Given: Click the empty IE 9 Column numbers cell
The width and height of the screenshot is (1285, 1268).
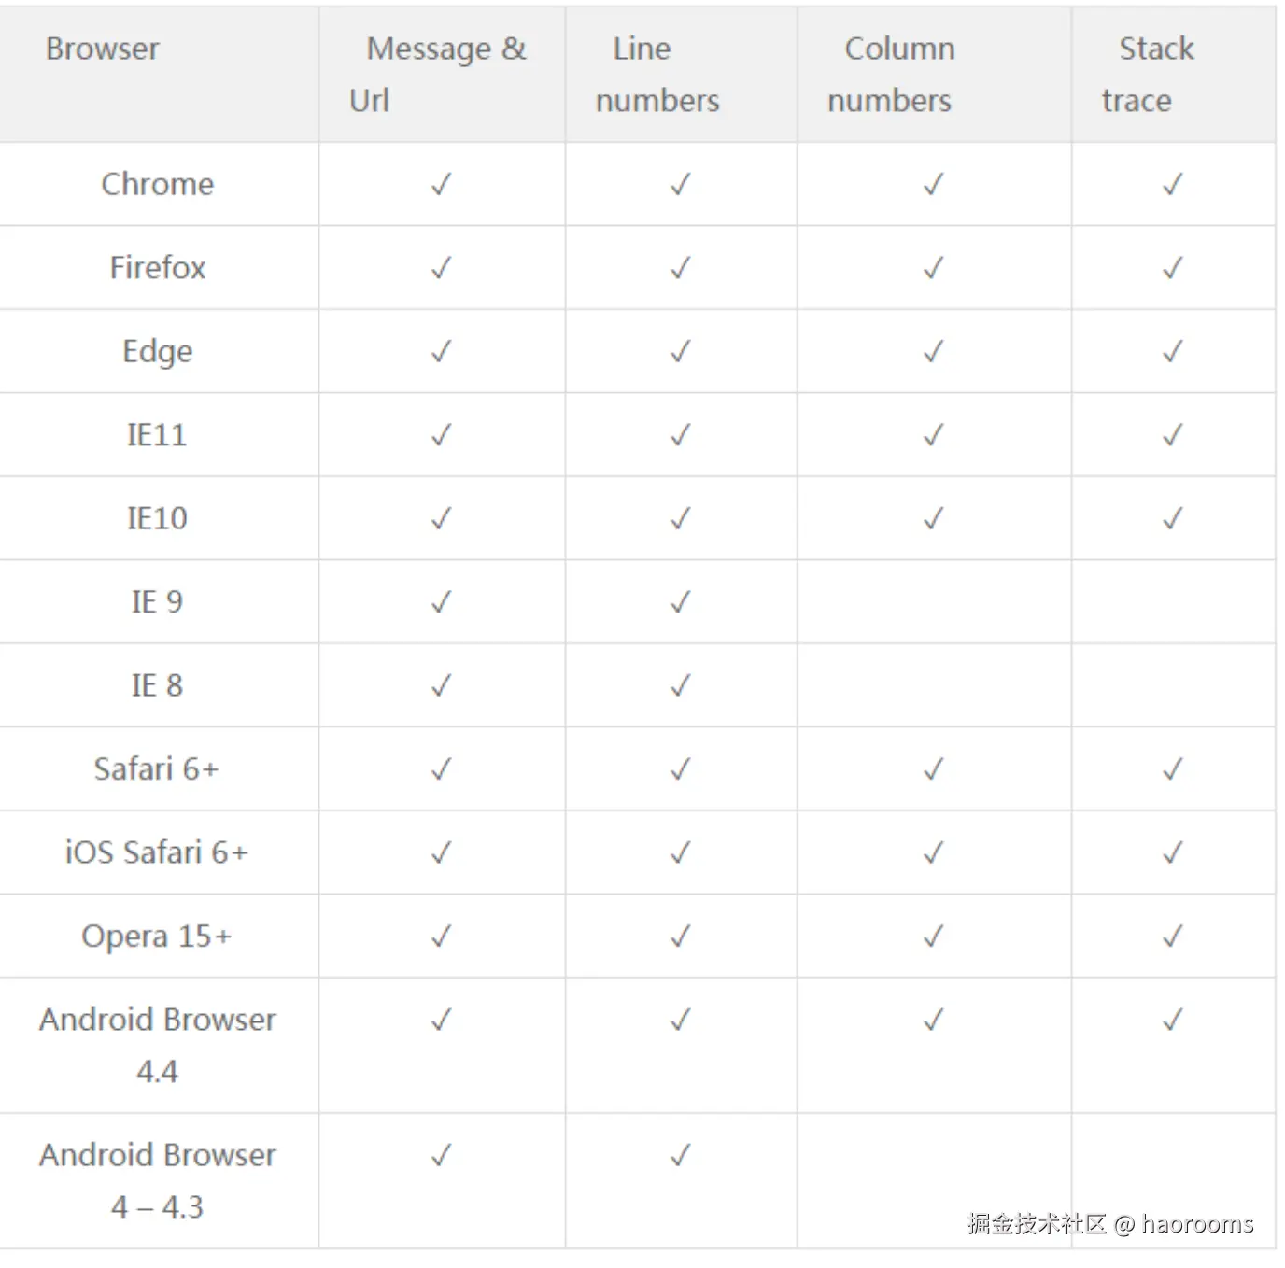Looking at the screenshot, I should [x=934, y=602].
